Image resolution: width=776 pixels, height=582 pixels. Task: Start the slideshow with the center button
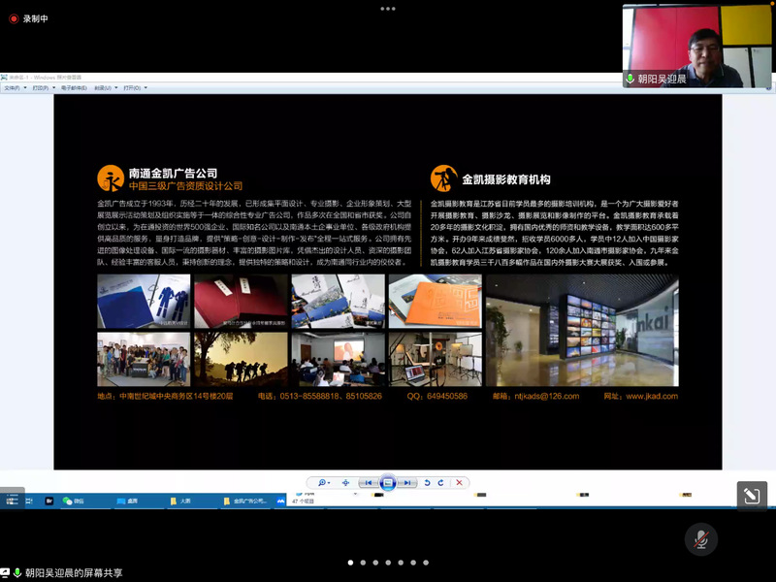(x=388, y=482)
